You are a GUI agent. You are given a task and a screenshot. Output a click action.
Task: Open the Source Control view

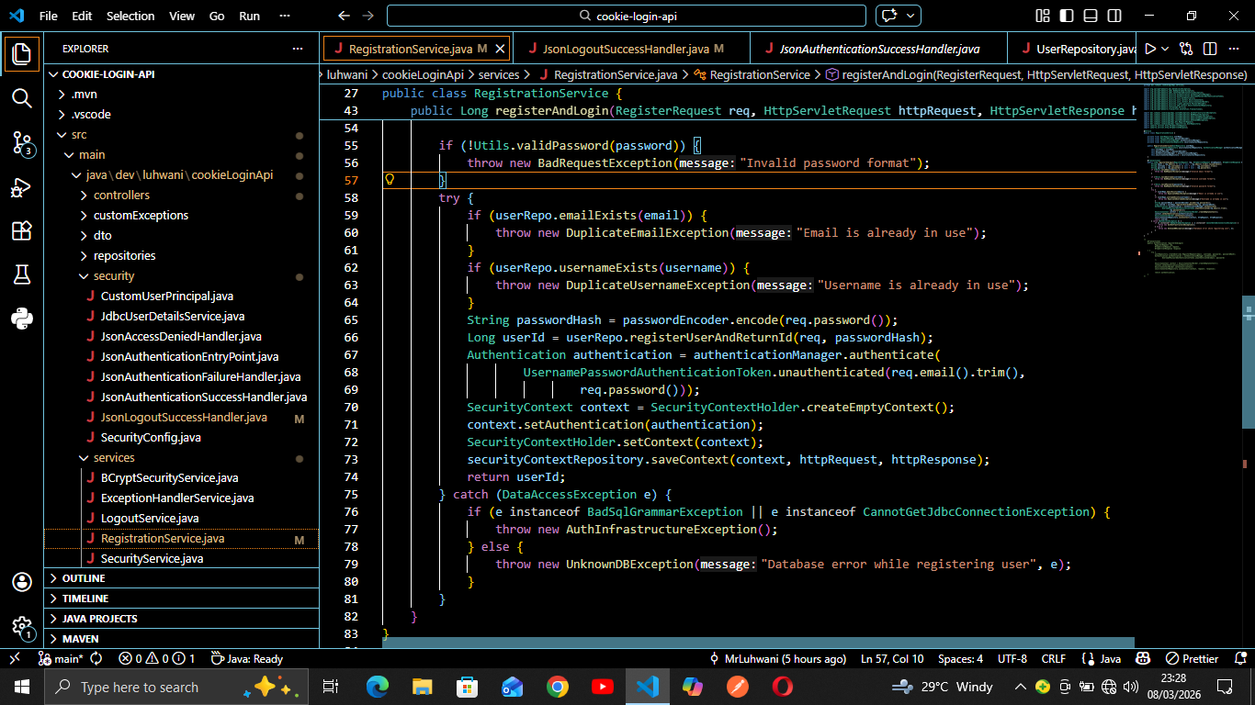coord(22,142)
